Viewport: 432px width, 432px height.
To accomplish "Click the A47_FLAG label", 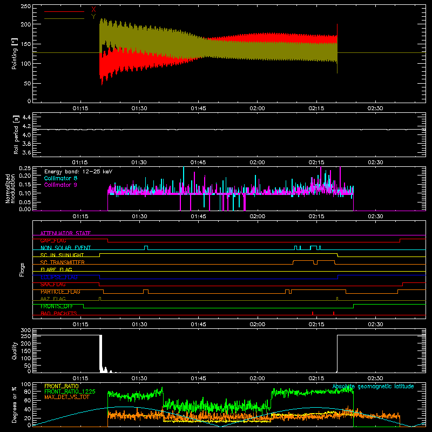I will click(53, 299).
